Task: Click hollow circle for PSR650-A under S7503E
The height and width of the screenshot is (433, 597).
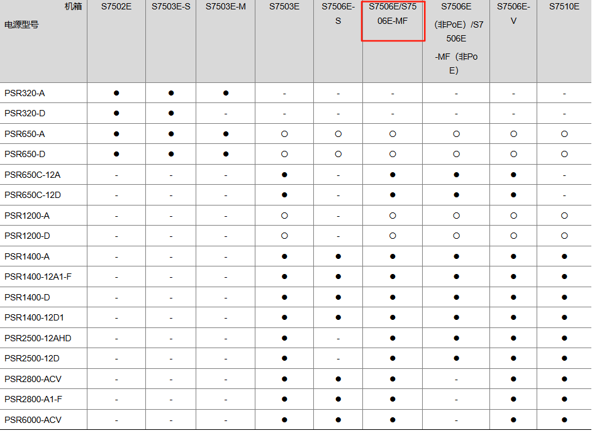Action: pyautogui.click(x=284, y=134)
